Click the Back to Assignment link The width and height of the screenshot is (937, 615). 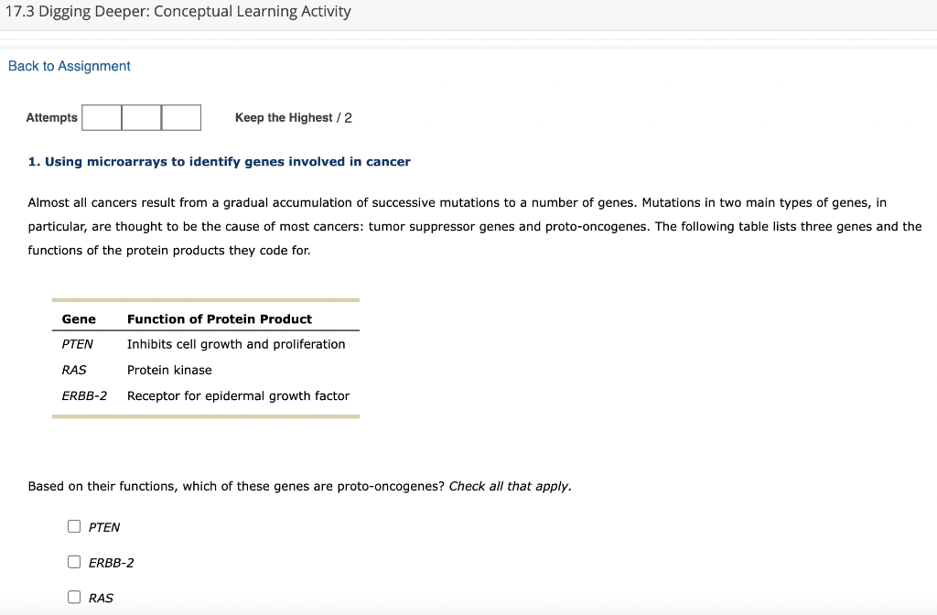pyautogui.click(x=70, y=66)
